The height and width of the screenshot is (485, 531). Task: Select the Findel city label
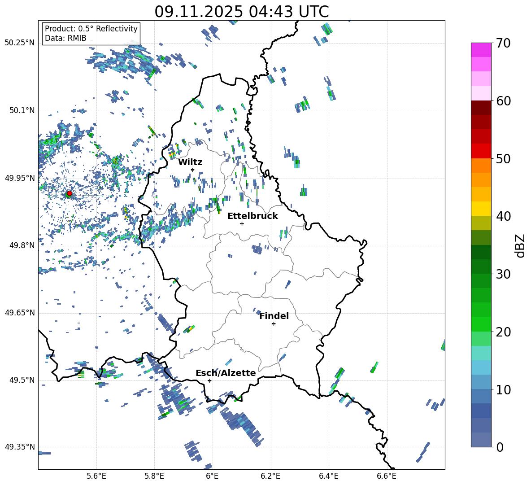tap(274, 316)
